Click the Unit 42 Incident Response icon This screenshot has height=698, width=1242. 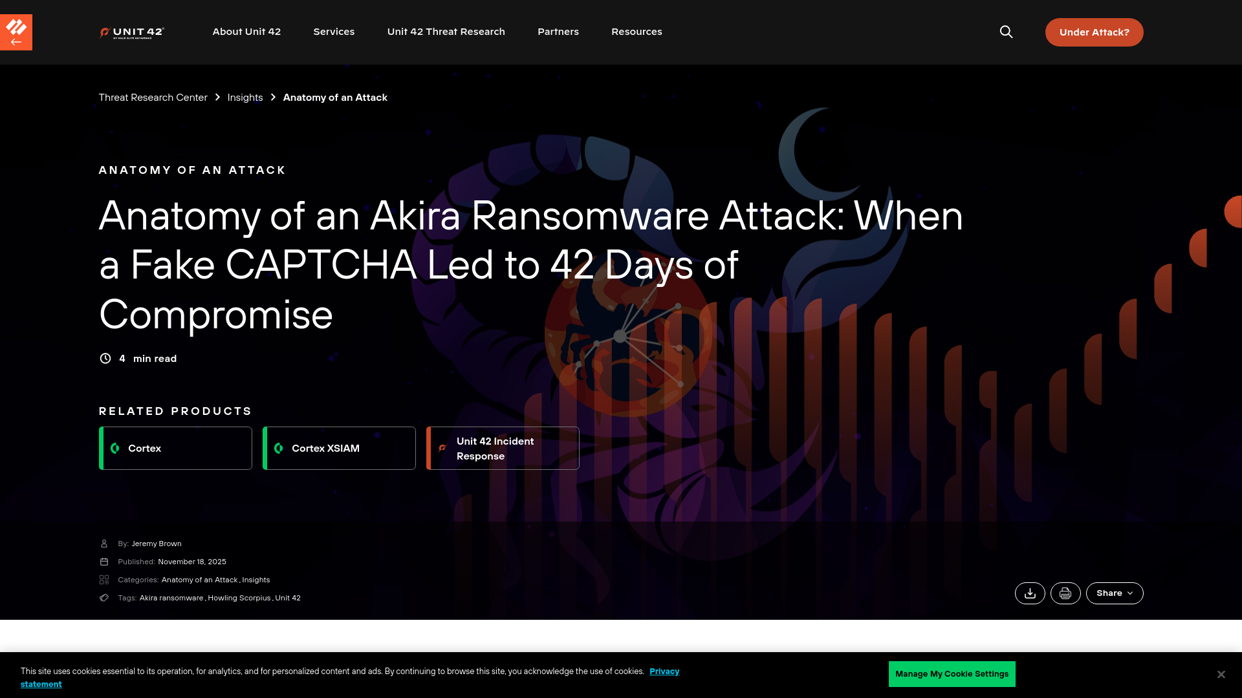442,448
